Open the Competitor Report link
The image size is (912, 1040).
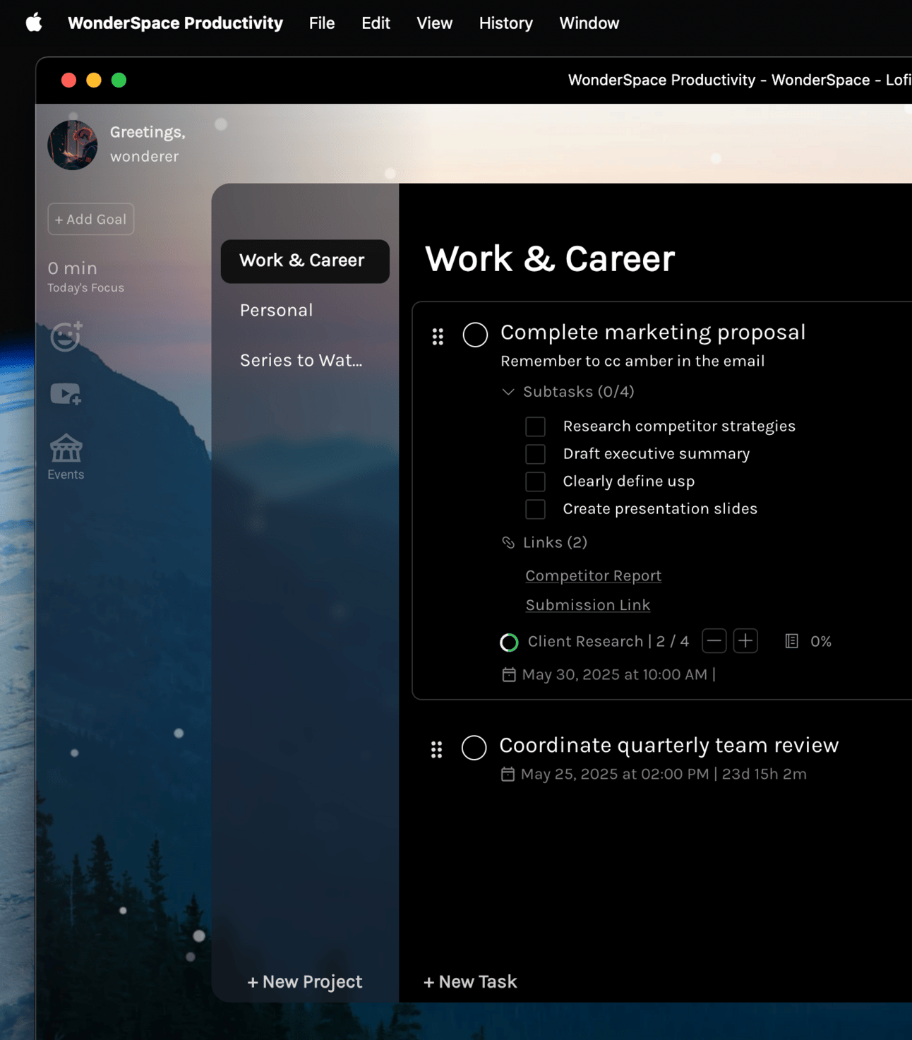click(593, 575)
